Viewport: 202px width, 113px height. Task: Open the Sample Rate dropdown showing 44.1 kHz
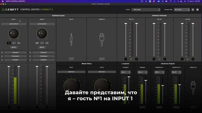(182, 10)
